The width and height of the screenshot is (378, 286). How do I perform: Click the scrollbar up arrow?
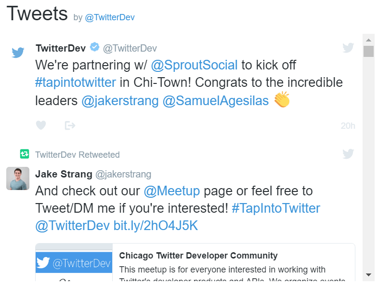click(368, 40)
